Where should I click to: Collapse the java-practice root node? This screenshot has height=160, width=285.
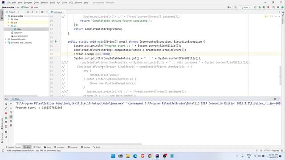click(x=6, y=16)
